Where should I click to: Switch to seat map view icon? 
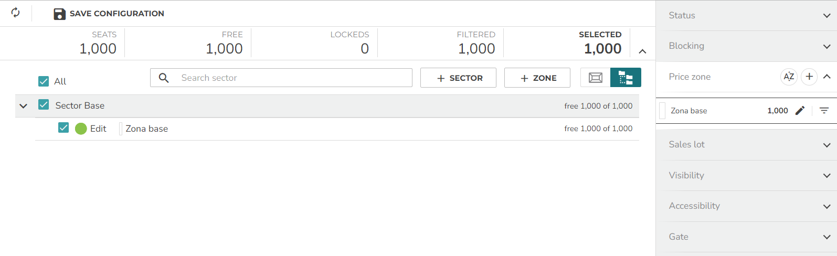(x=596, y=78)
